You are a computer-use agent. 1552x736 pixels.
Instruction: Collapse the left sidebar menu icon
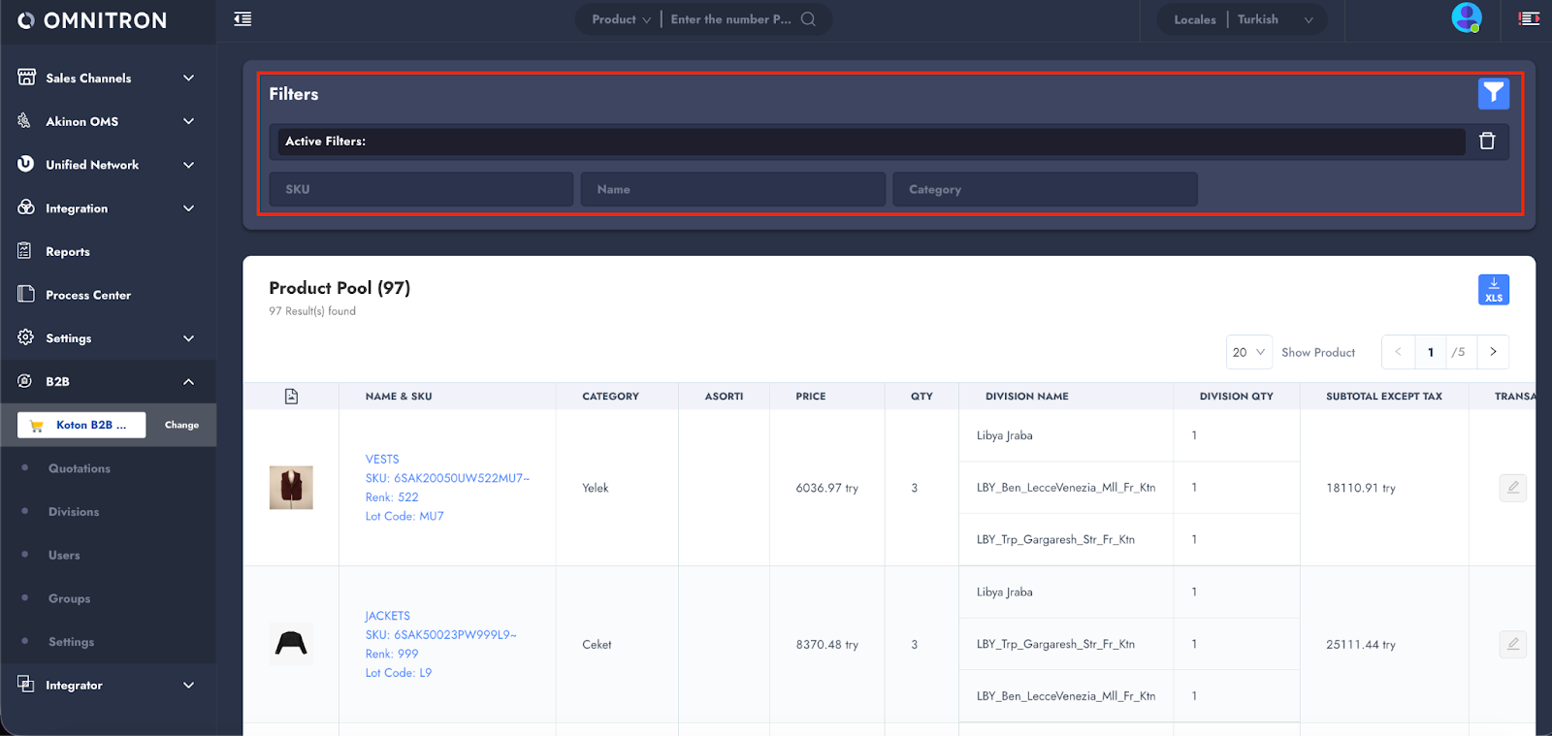242,19
